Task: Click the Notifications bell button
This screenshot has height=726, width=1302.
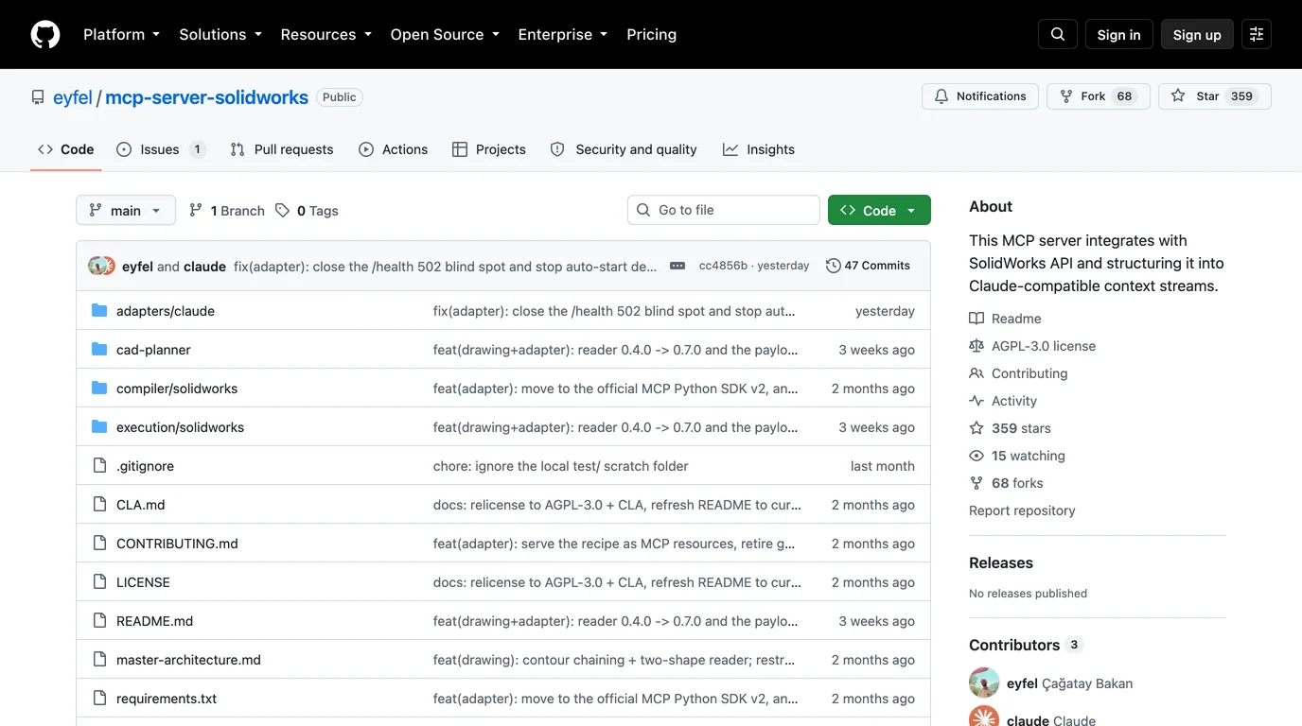Action: (980, 96)
